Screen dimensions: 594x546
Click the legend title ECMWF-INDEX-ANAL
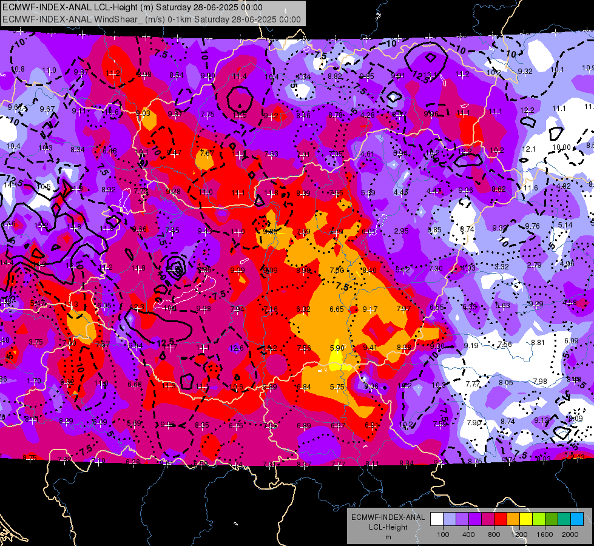[388, 517]
